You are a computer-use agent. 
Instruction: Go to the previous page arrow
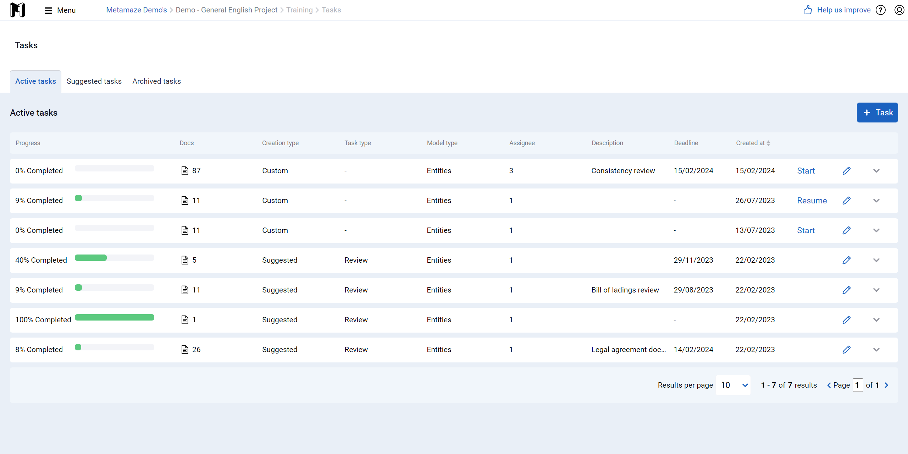[x=829, y=385]
